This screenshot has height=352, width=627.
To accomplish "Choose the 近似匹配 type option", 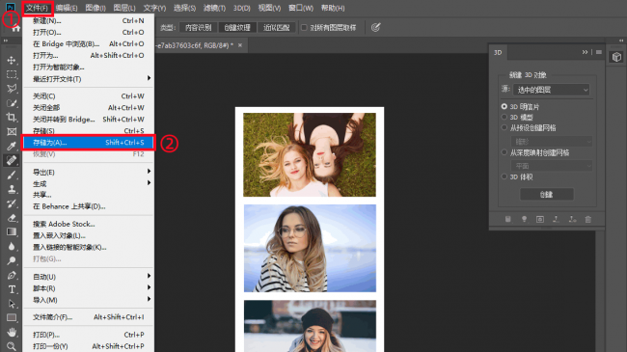I will 276,28.
